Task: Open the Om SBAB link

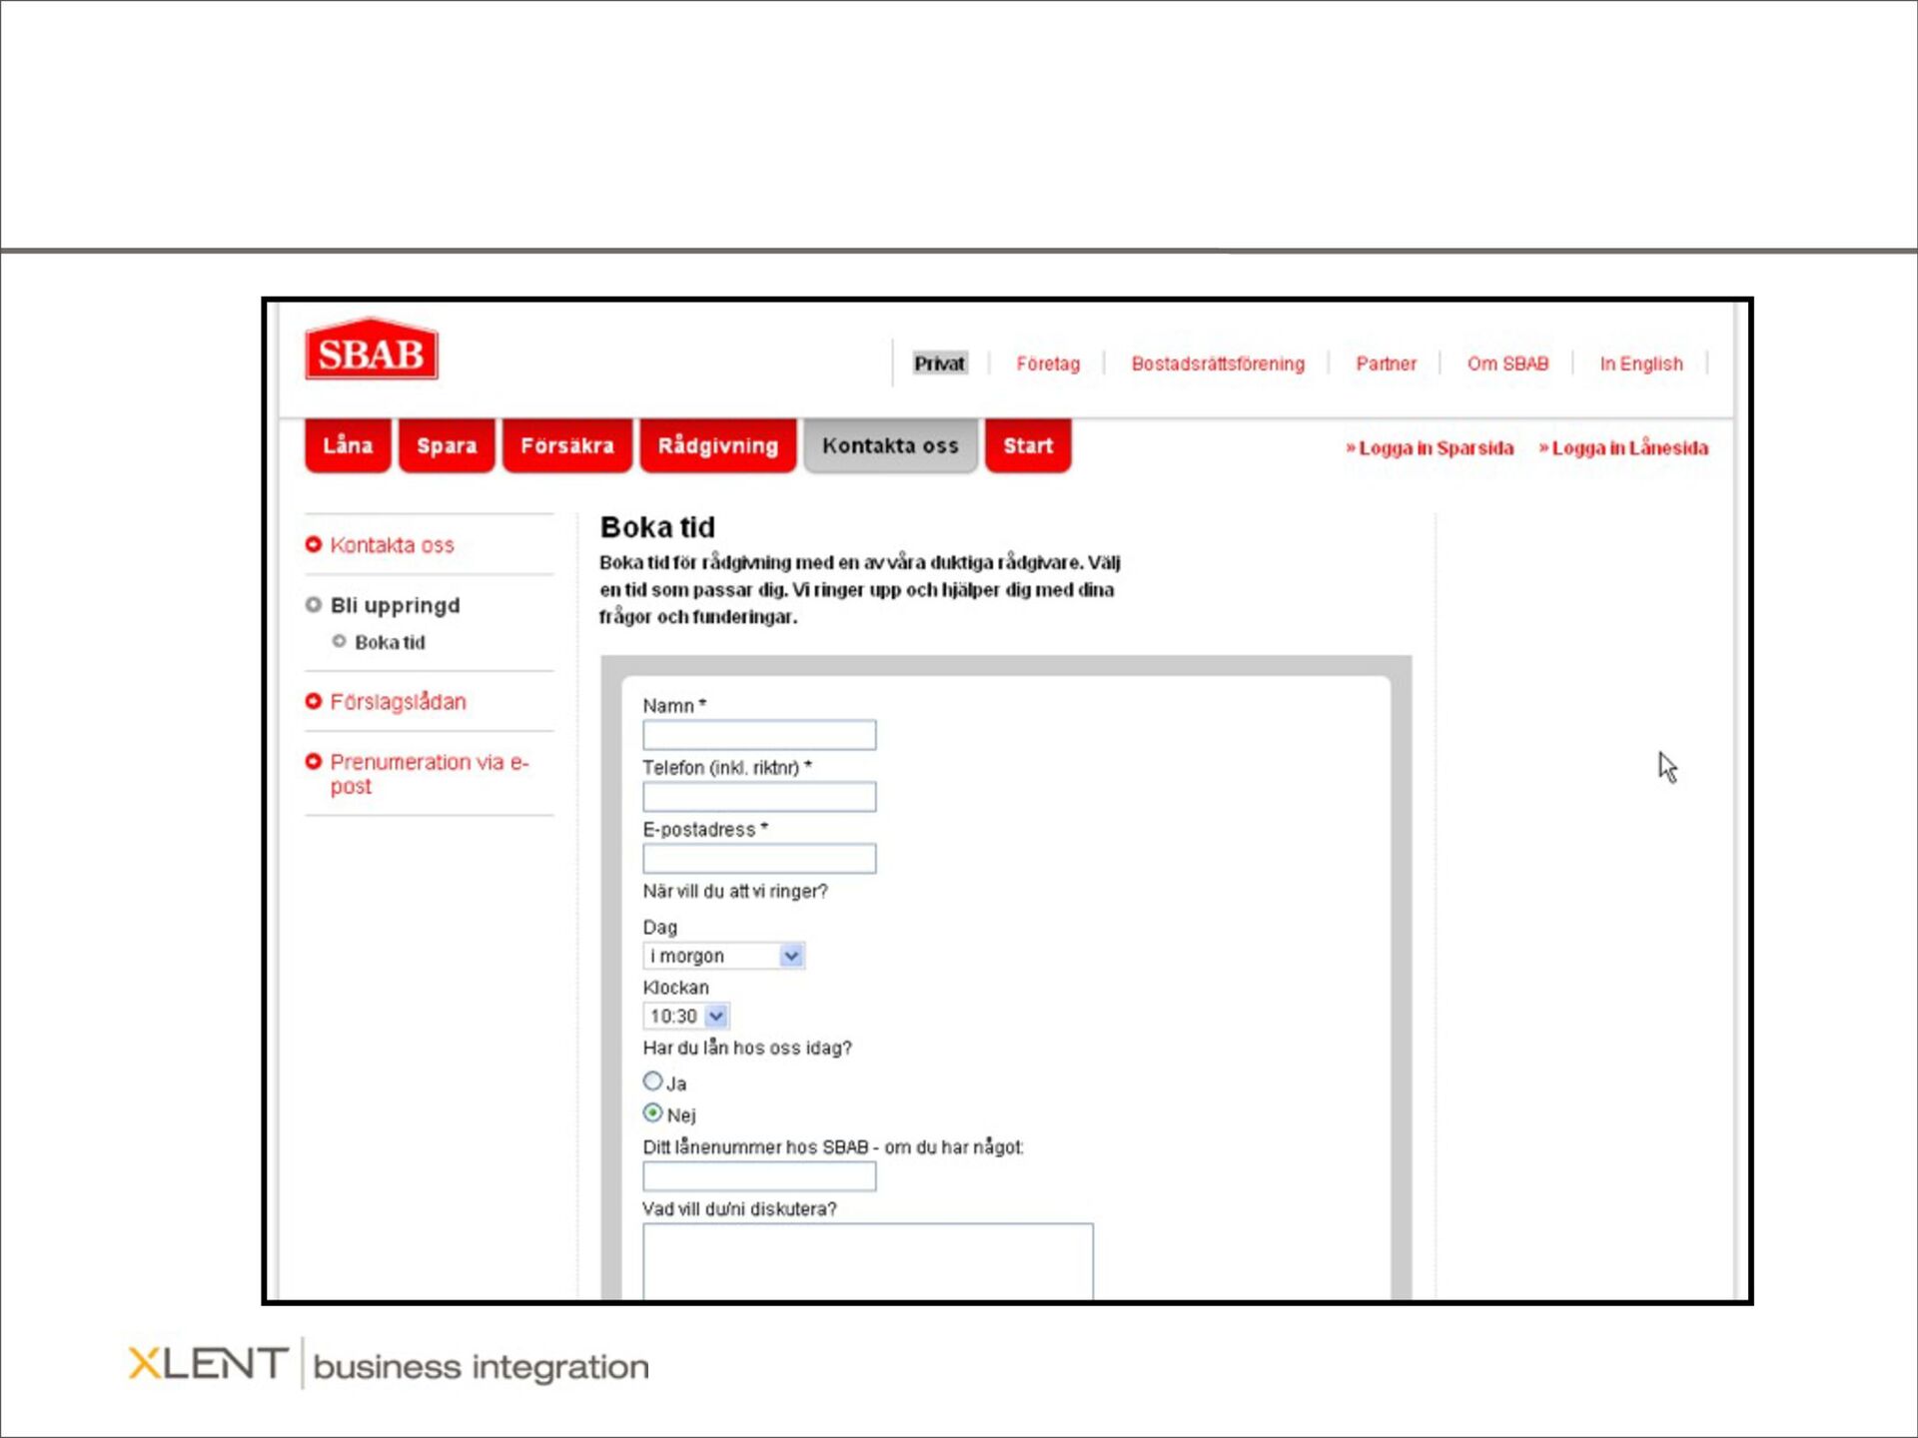Action: point(1507,363)
